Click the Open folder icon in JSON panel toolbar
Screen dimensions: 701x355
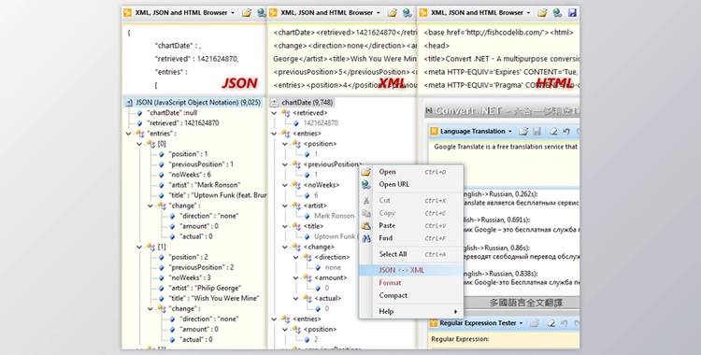coord(247,13)
